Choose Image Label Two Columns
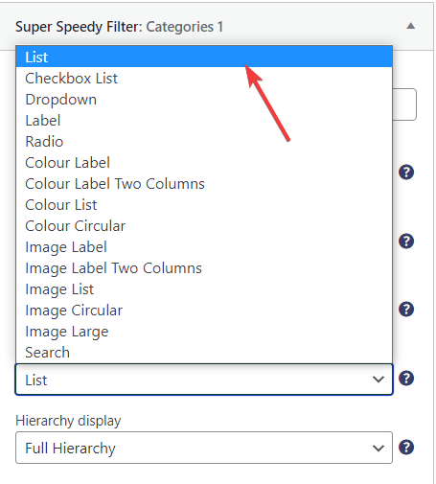Viewport: 436px width, 484px height. pos(204,268)
